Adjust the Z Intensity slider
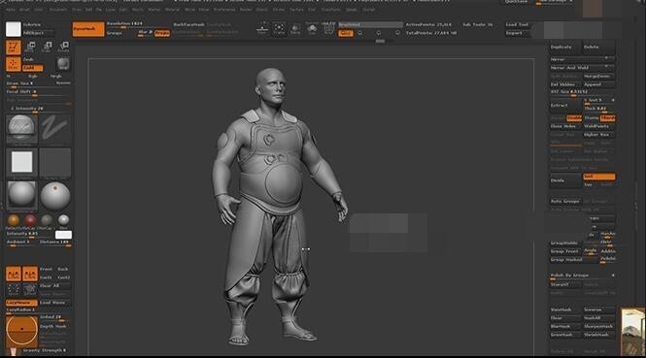The image size is (646, 358). tap(38, 109)
